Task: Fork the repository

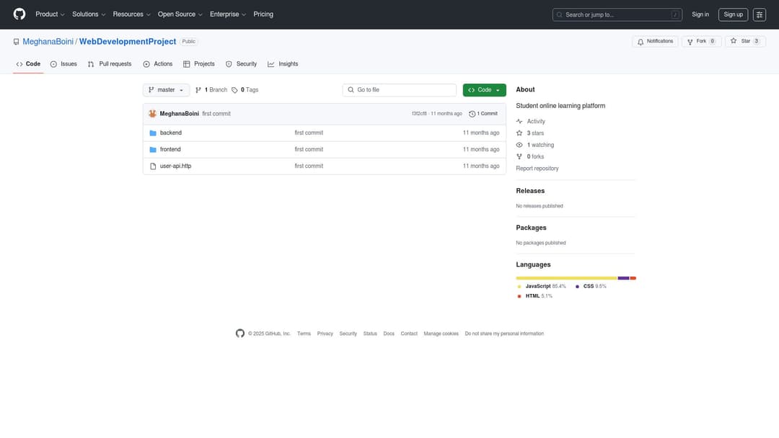Action: tap(701, 41)
